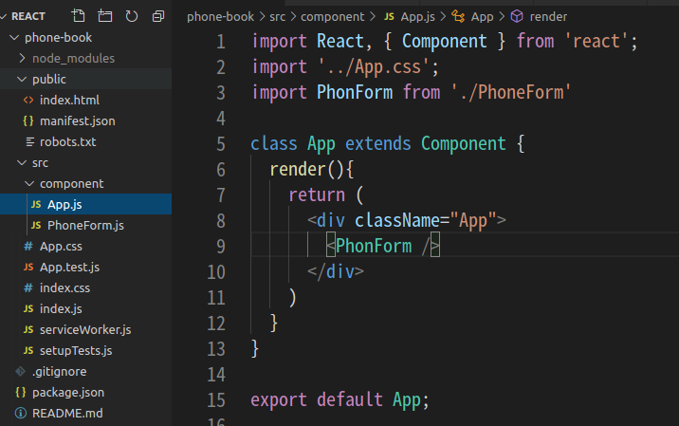Collapse the src folder chevron
This screenshot has width=679, height=426.
pos(22,163)
